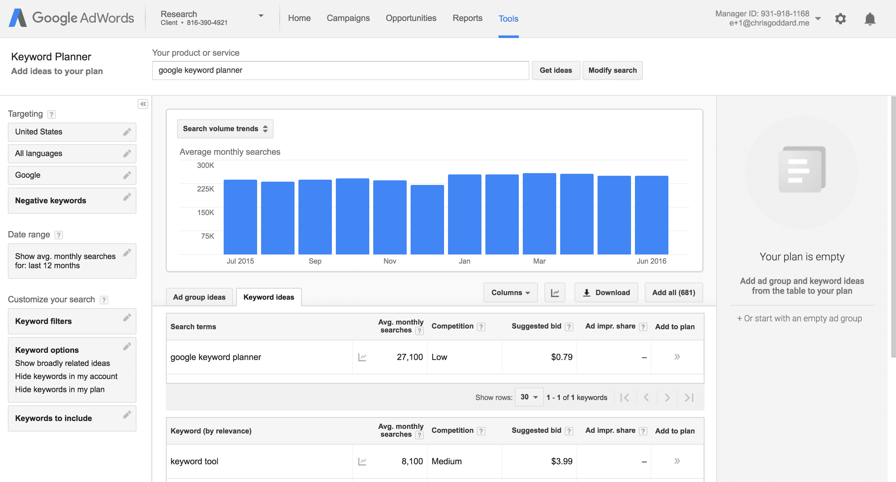This screenshot has width=896, height=482.
Task: Click the Ad group ideas tab
Action: pyautogui.click(x=198, y=297)
